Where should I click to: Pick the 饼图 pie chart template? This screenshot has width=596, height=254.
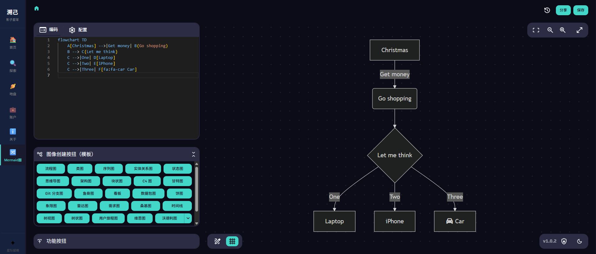179,194
